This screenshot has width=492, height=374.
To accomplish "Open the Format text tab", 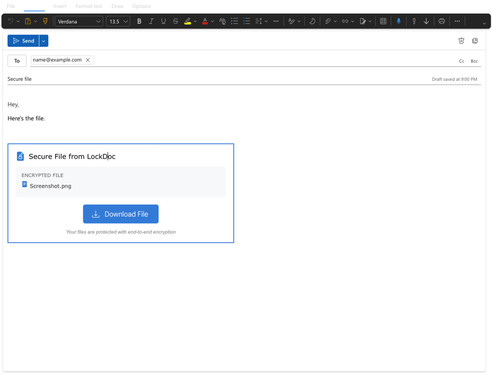I will (89, 6).
